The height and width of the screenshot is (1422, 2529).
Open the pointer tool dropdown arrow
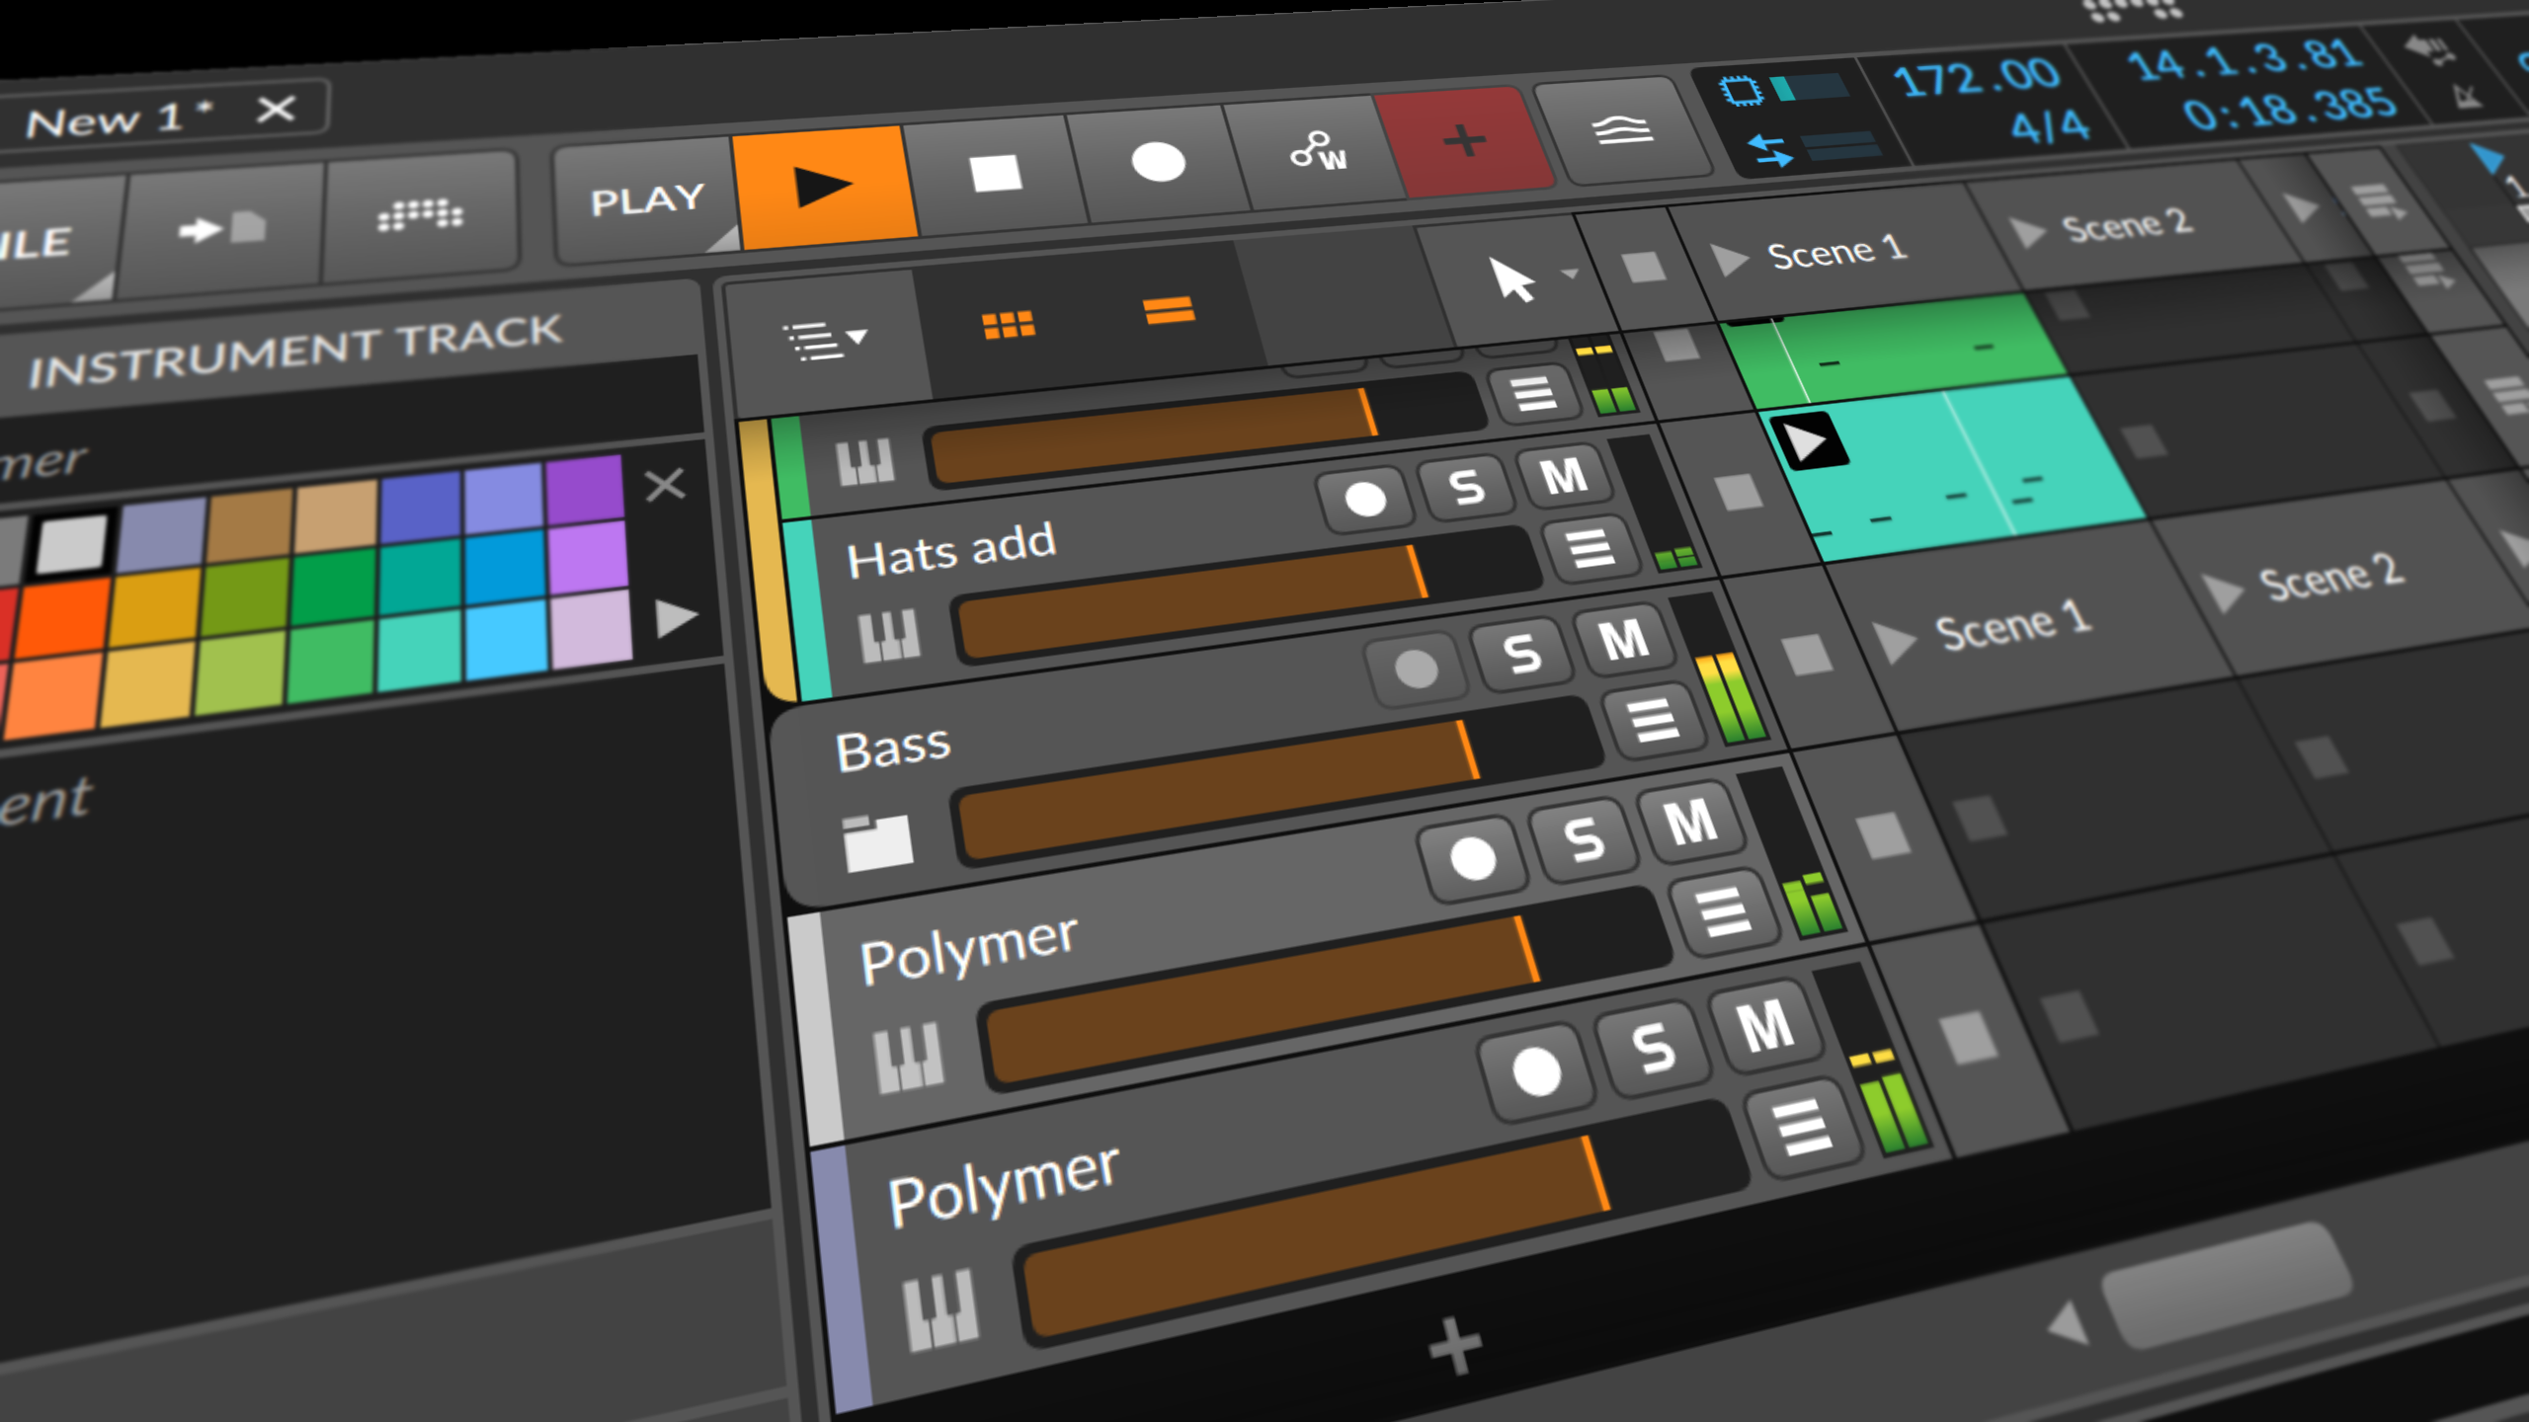click(x=1570, y=273)
